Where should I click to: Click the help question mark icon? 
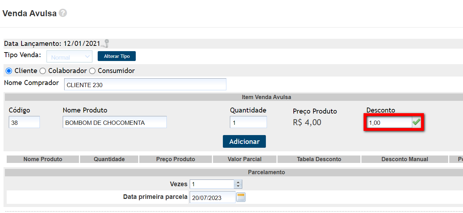pyautogui.click(x=63, y=13)
